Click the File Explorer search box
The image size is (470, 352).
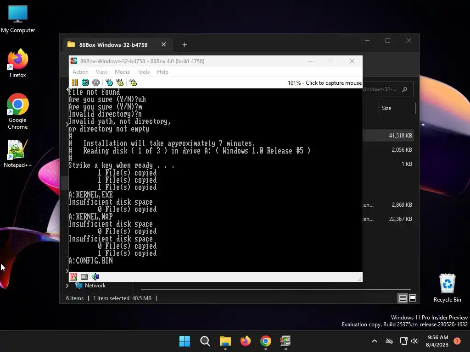click(x=387, y=89)
